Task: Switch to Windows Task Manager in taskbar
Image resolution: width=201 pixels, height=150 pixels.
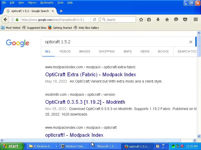Action: coord(74,146)
